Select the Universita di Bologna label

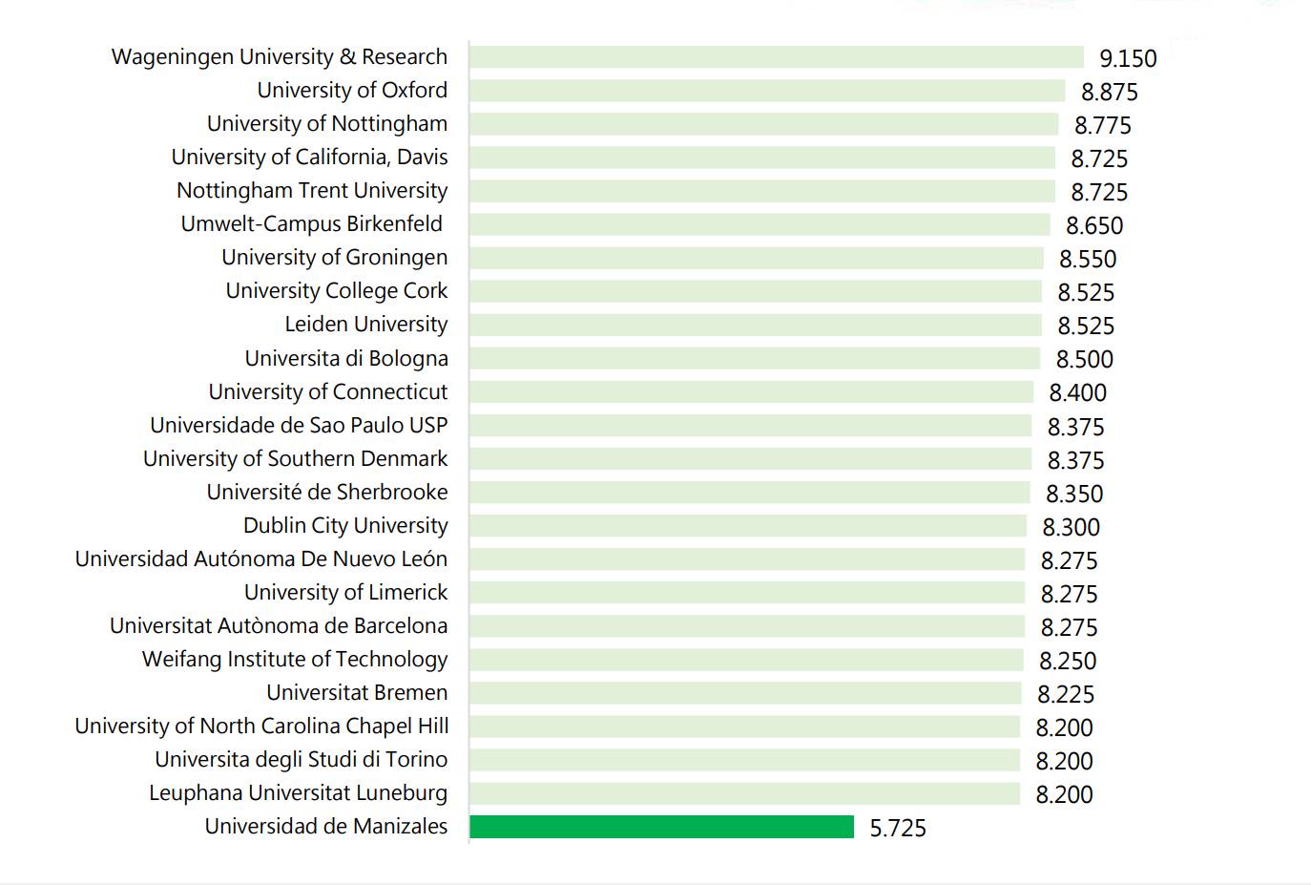click(x=346, y=359)
